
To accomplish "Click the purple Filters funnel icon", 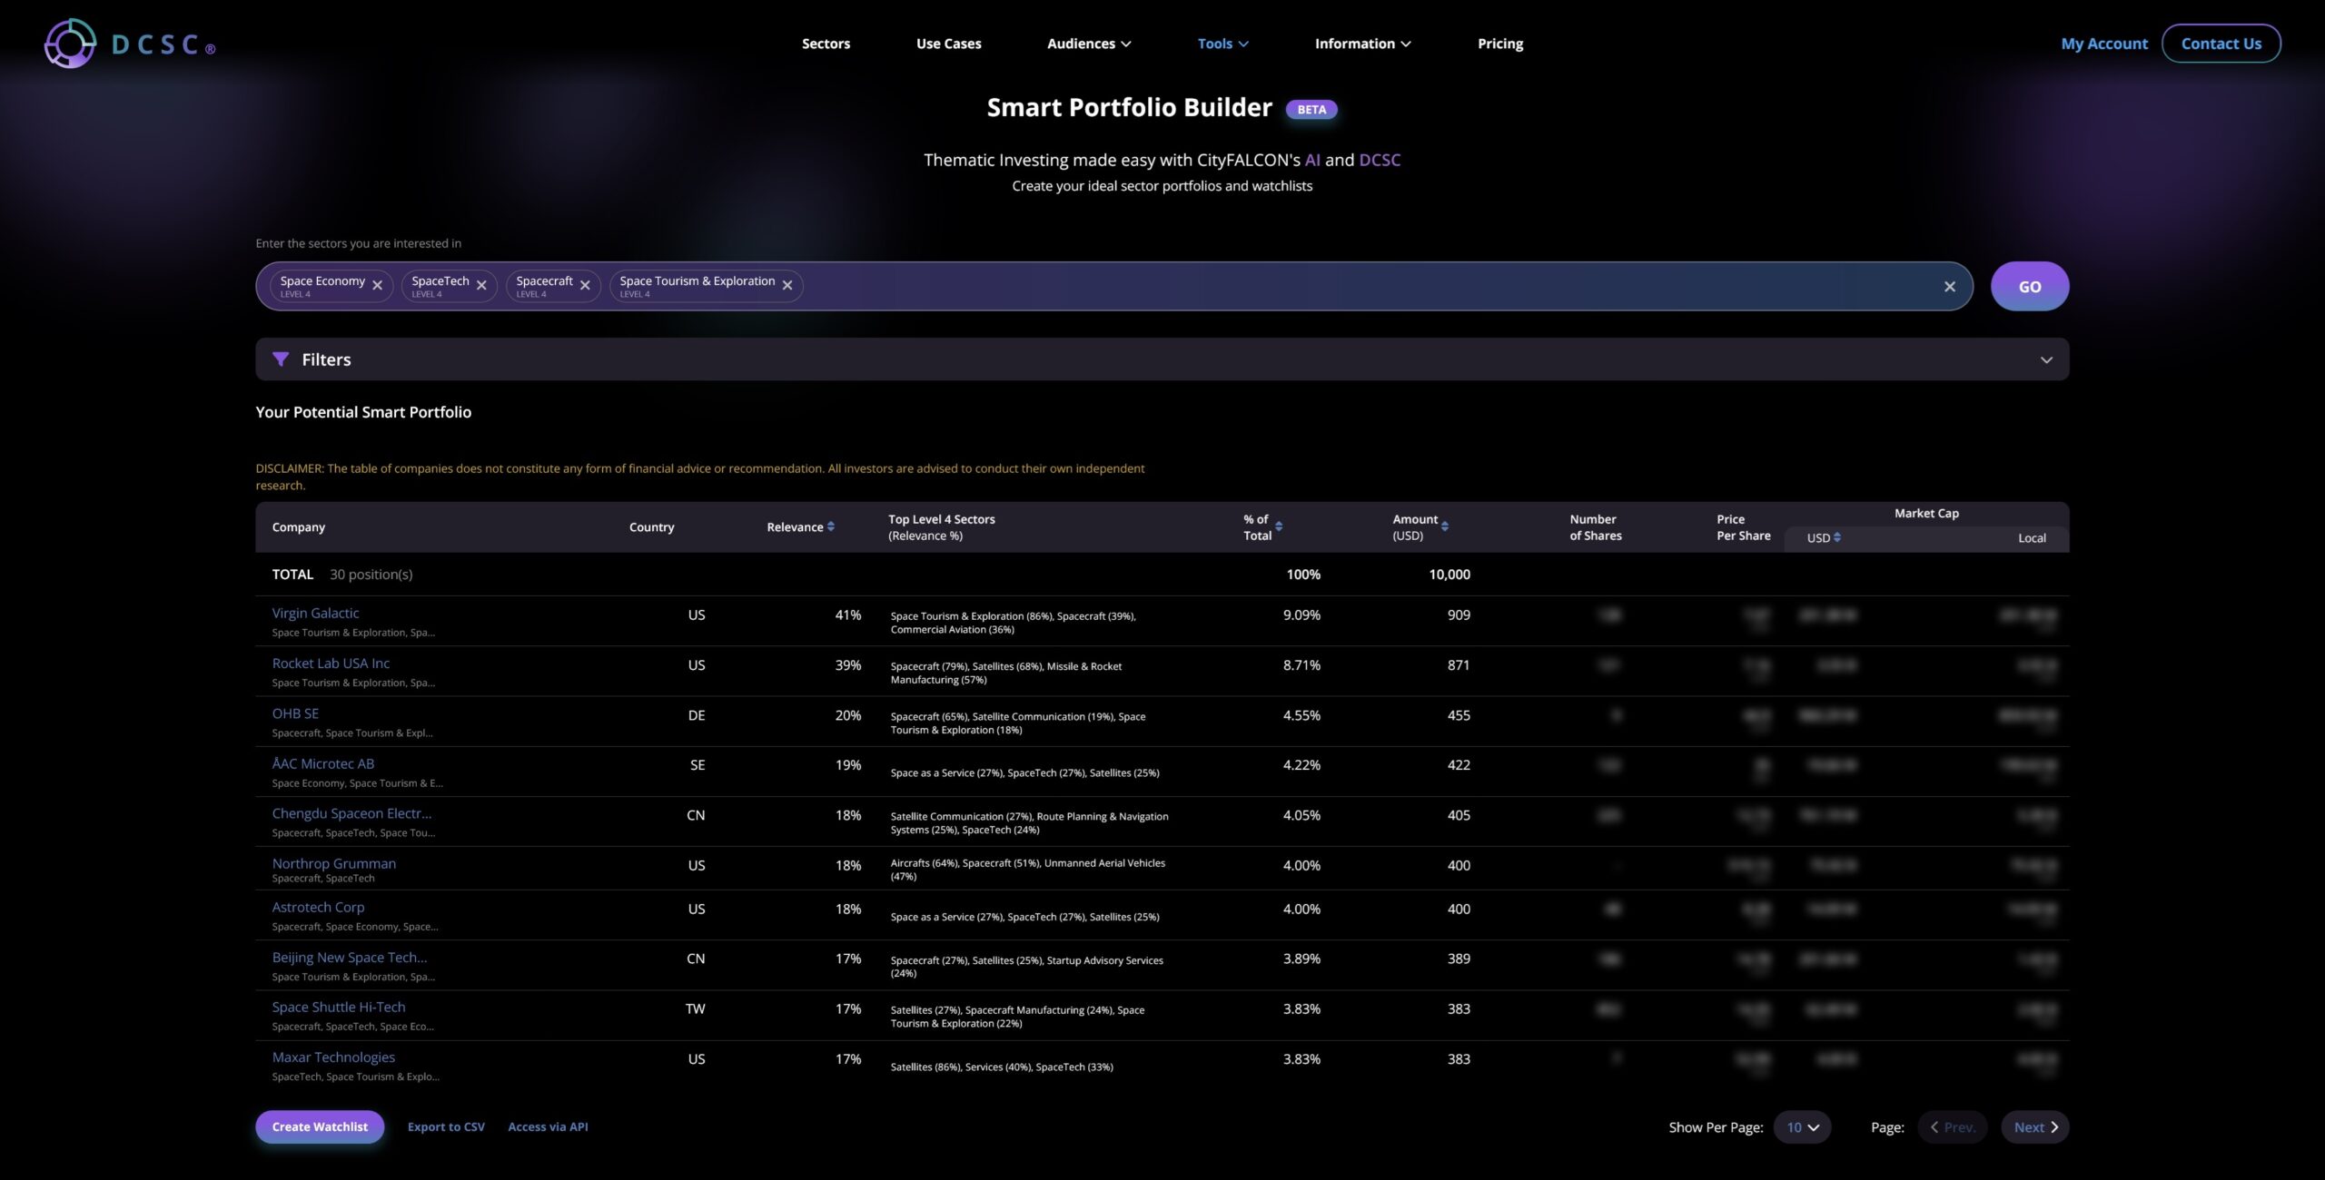I will pos(281,359).
